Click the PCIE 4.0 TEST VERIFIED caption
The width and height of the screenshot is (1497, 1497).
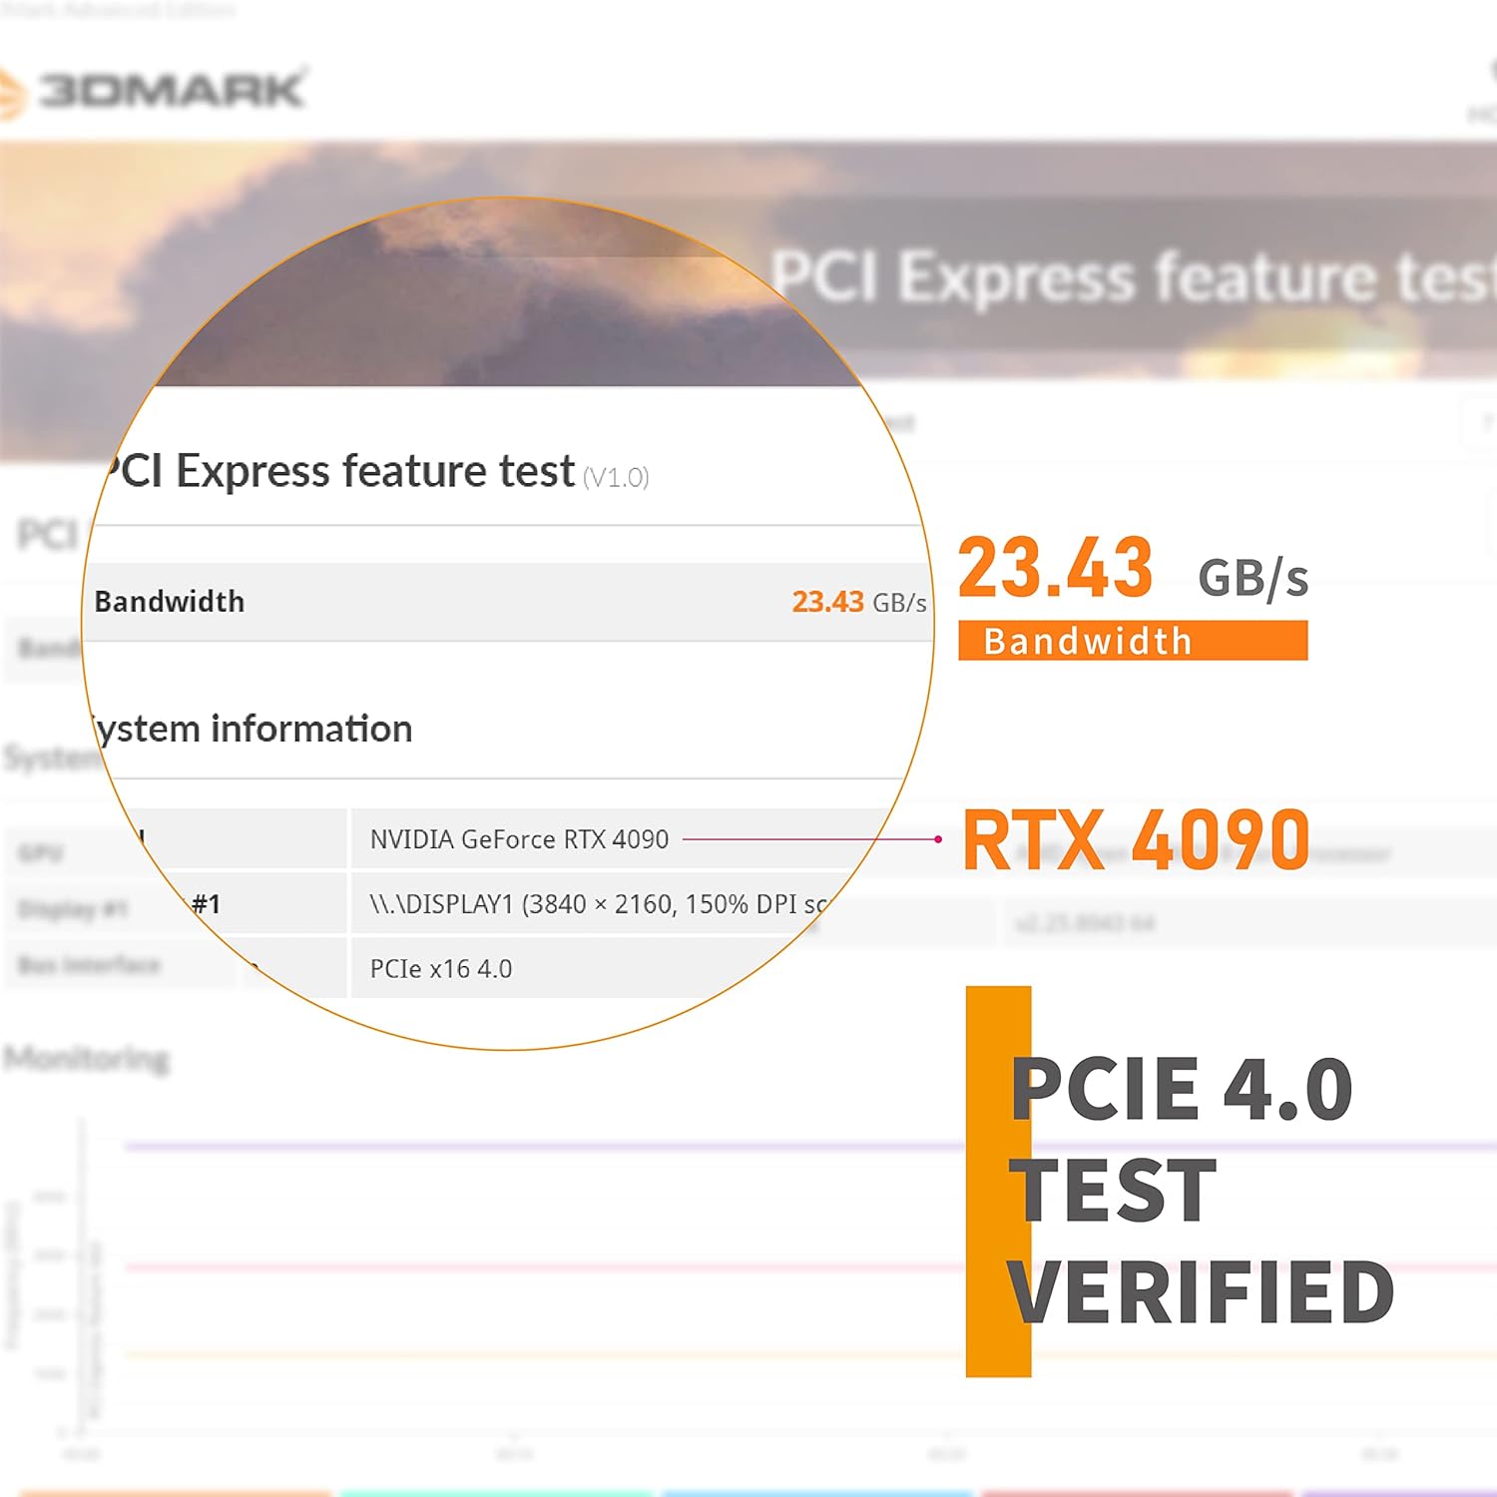[1201, 1190]
